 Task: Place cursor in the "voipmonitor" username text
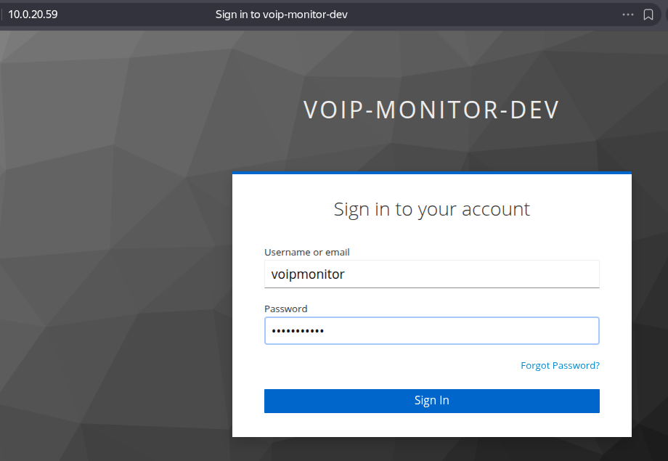[307, 274]
